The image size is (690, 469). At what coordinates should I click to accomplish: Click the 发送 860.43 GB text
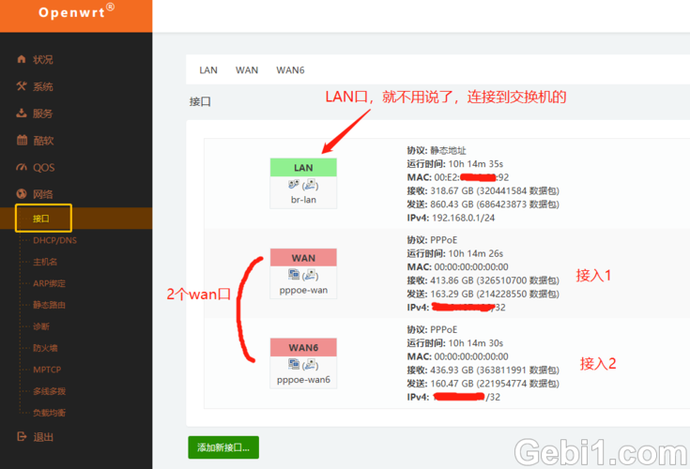coord(483,204)
